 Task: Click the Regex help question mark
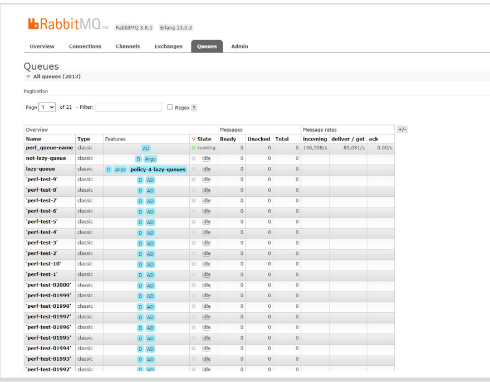pyautogui.click(x=194, y=107)
